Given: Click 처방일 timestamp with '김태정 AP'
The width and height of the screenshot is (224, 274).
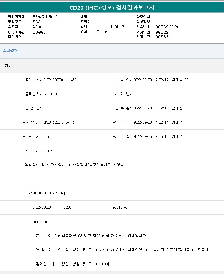Looking at the screenshot, I should 161,80.
